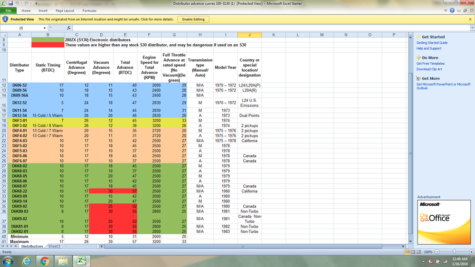Switch to the Insert ribbon tab

pos(43,10)
